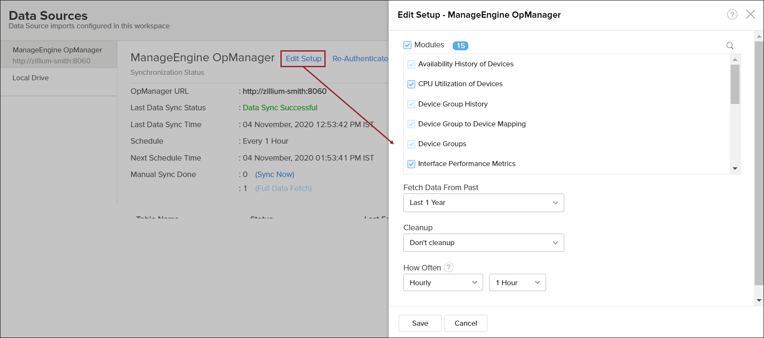This screenshot has width=764, height=338.
Task: Open the 1 Hour interval dropdown
Action: click(x=517, y=283)
